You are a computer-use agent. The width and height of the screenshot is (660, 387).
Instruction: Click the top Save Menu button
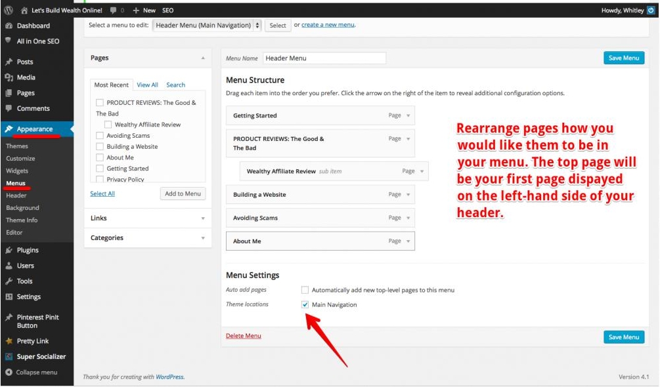click(624, 58)
